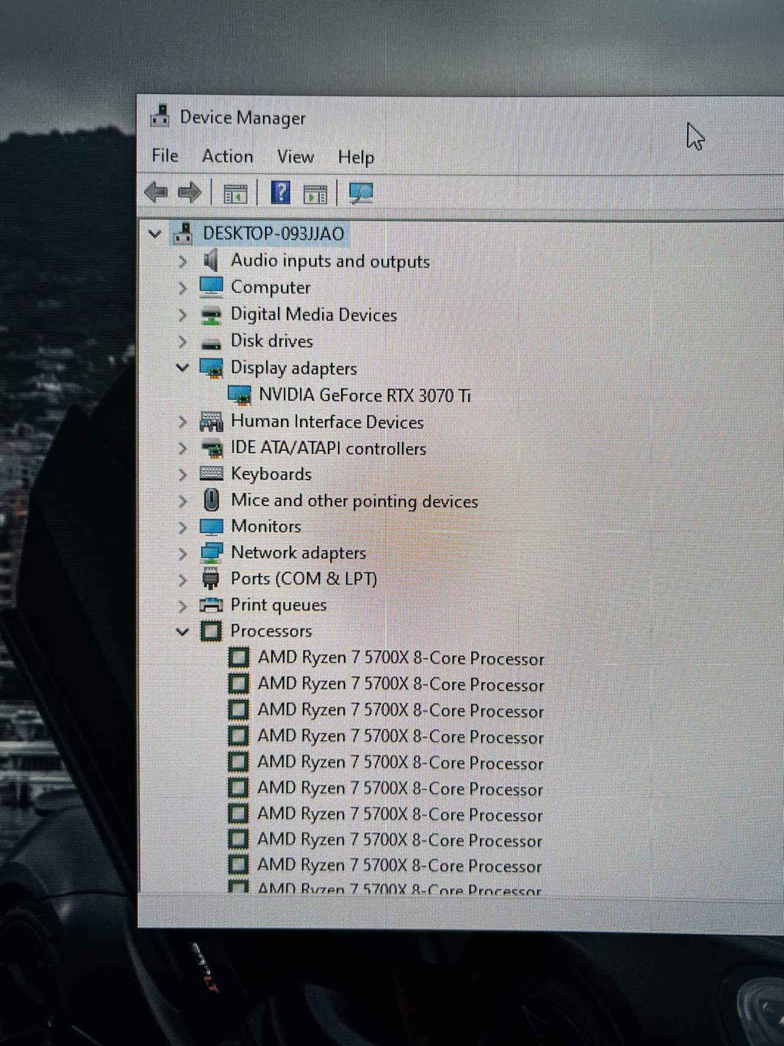Click the Show/Hide Console Tree toolbar icon
The height and width of the screenshot is (1046, 784).
pyautogui.click(x=235, y=194)
